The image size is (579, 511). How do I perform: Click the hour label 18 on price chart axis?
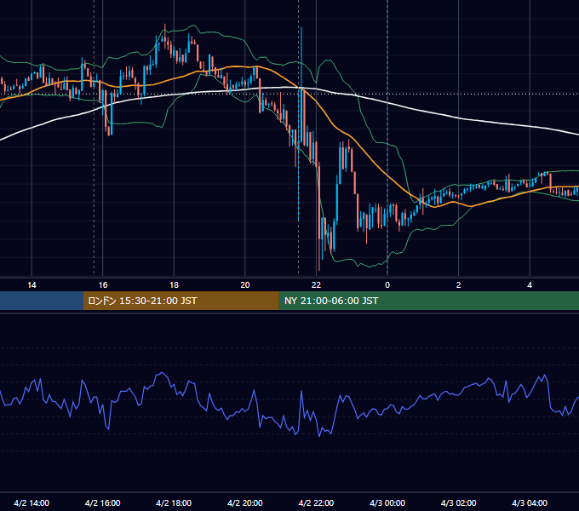pos(174,285)
